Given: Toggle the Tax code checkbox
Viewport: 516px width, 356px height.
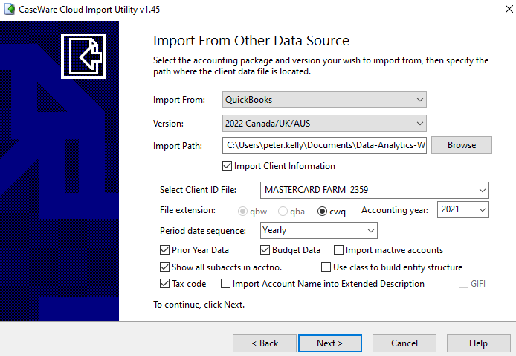Looking at the screenshot, I should click(165, 284).
